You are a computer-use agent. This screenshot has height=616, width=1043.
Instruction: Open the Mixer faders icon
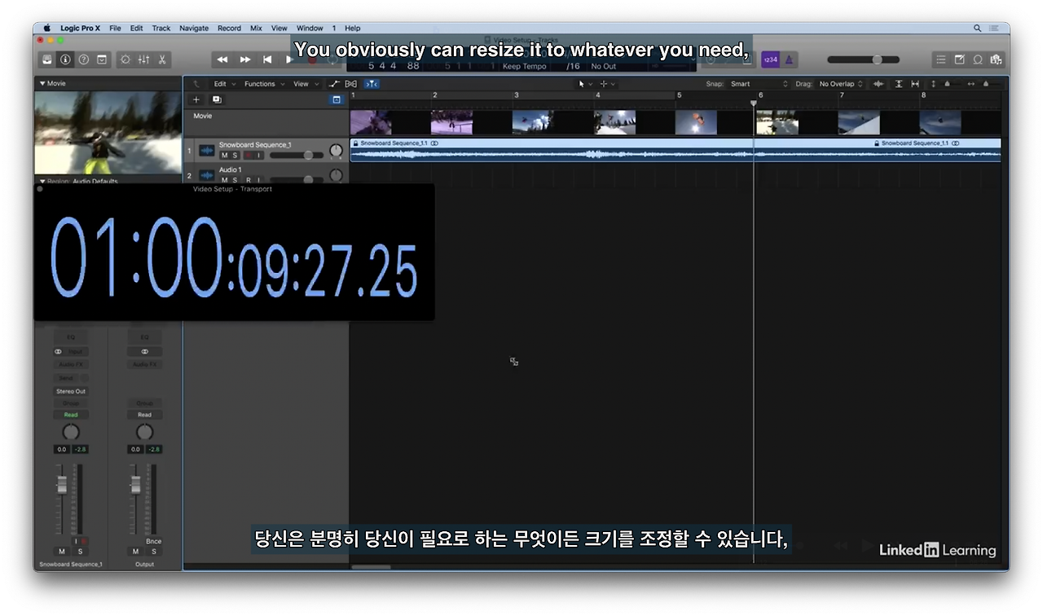pos(143,59)
